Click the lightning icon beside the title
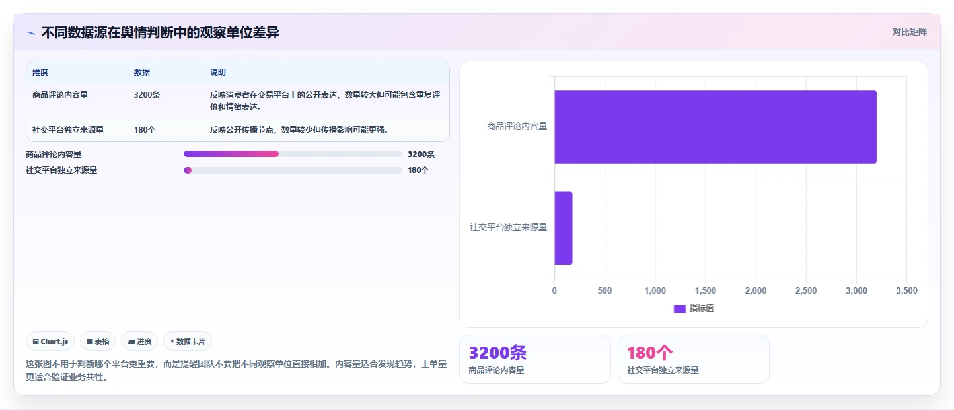The height and width of the screenshot is (410, 954). point(31,33)
